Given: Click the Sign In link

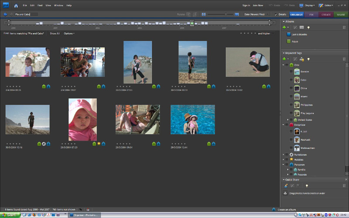Looking at the screenshot, I should (246, 5).
